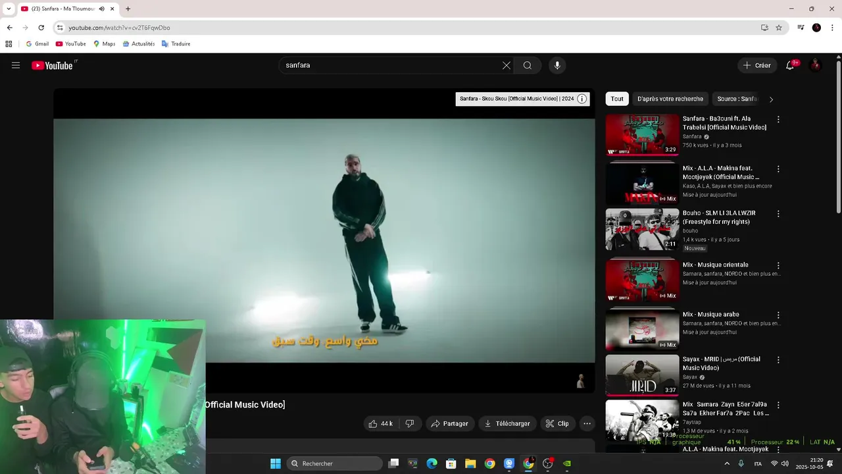842x474 pixels.
Task: Open the Gmail bookmark
Action: pos(37,44)
